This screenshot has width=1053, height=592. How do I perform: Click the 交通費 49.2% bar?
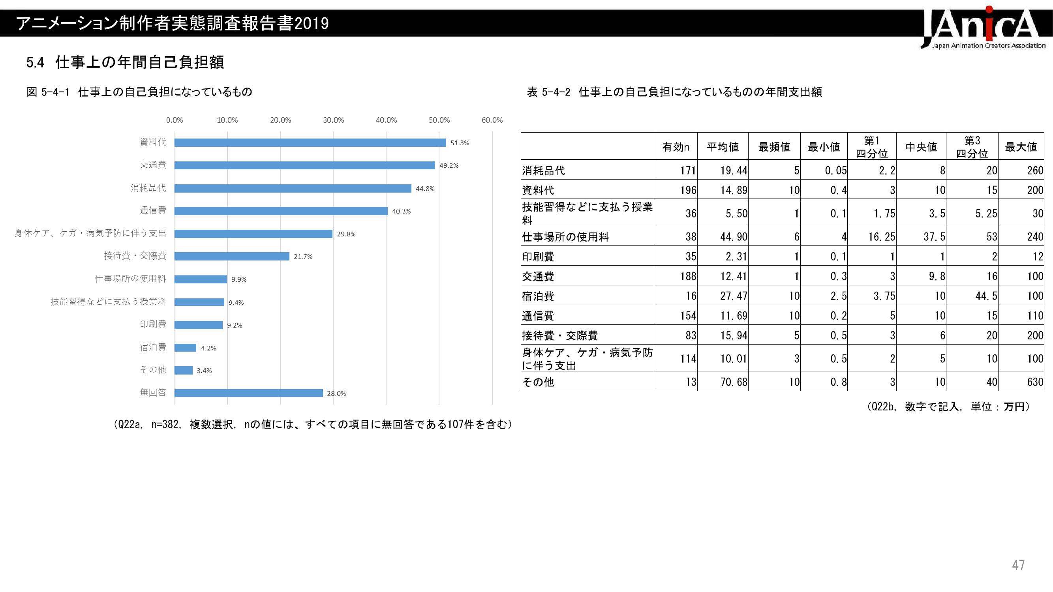(304, 165)
